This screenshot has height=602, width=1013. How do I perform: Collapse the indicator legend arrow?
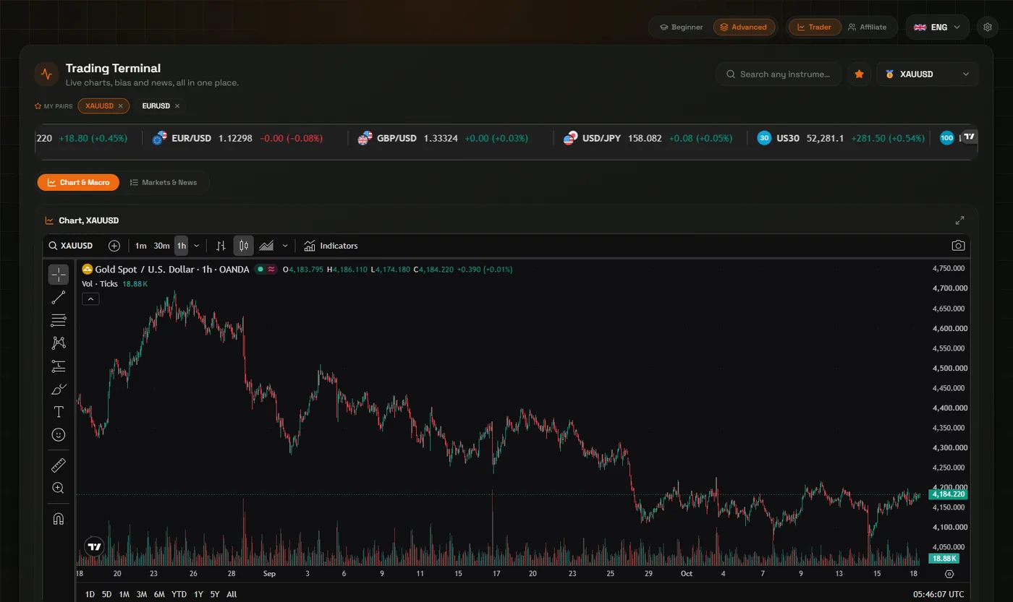click(90, 299)
